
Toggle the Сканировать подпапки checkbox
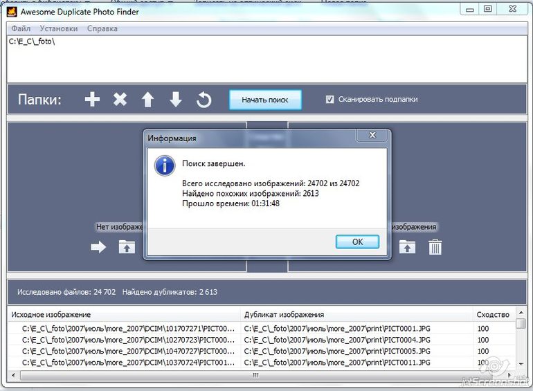(330, 99)
